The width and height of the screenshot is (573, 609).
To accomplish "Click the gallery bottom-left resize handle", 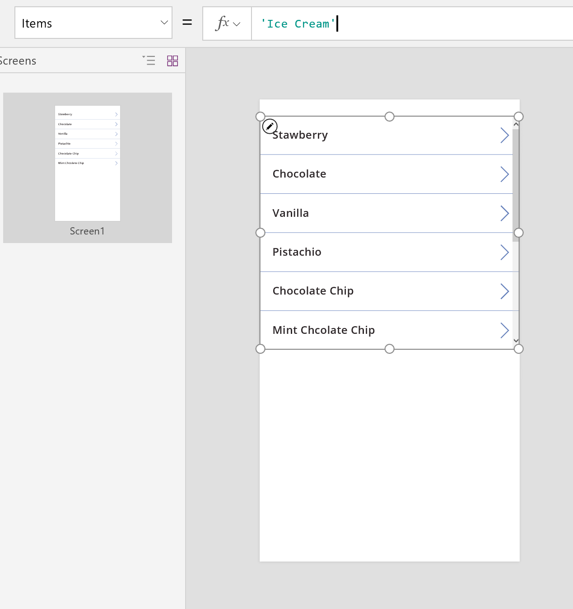I will [261, 349].
